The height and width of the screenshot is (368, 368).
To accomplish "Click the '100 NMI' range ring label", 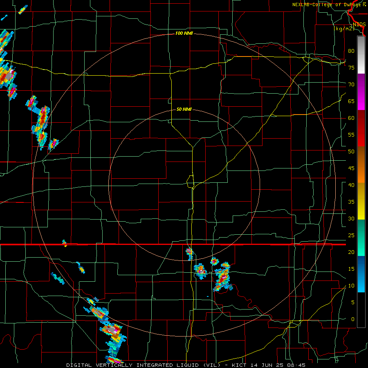I will click(184, 34).
